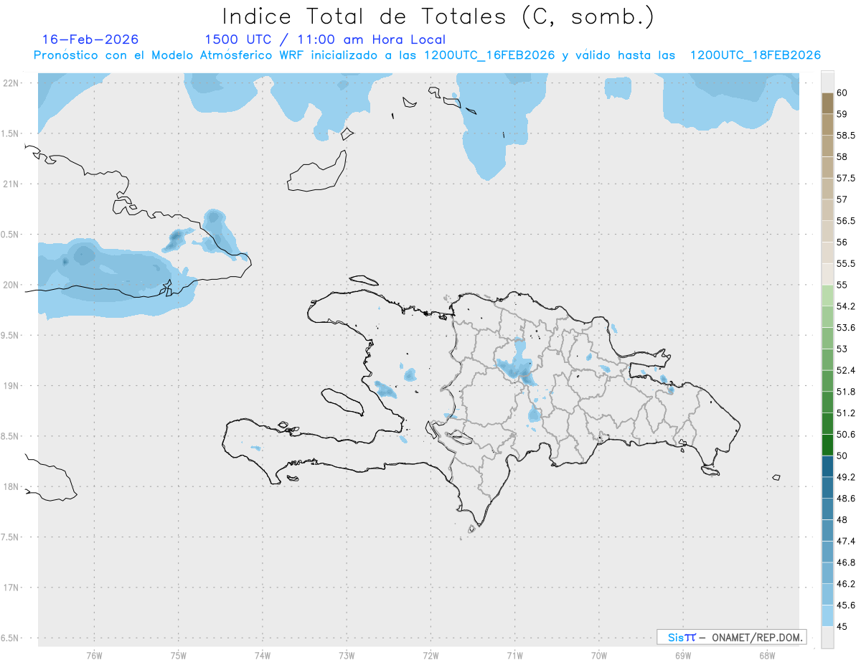Click legend color band between 47.4 and 48
This screenshot has width=861, height=665.
pyautogui.click(x=827, y=530)
